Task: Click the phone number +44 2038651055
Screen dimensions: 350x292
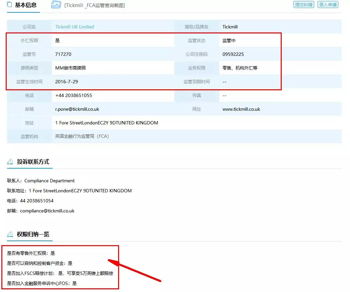Action: [x=74, y=95]
